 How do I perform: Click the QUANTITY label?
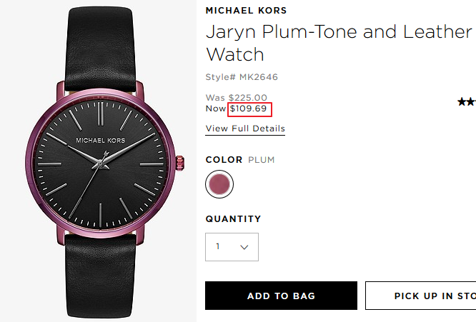pyautogui.click(x=233, y=219)
